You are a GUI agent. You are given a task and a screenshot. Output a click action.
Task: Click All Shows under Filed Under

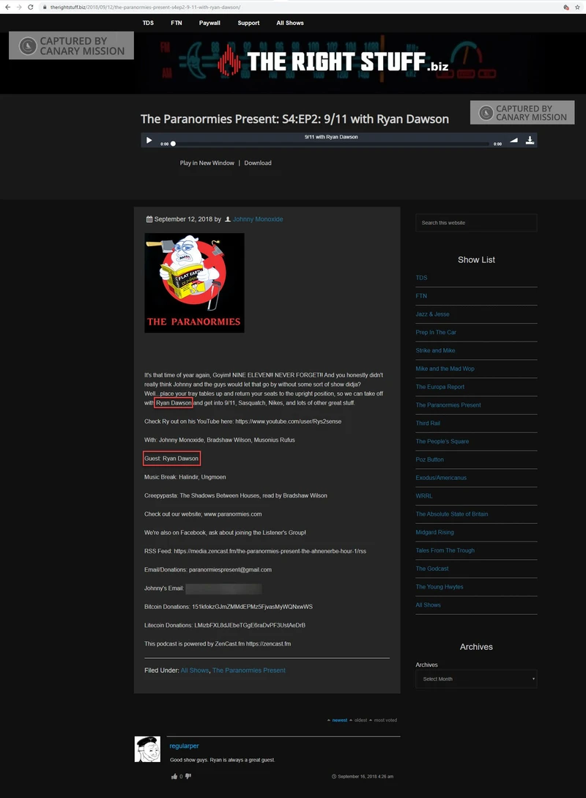coord(195,670)
